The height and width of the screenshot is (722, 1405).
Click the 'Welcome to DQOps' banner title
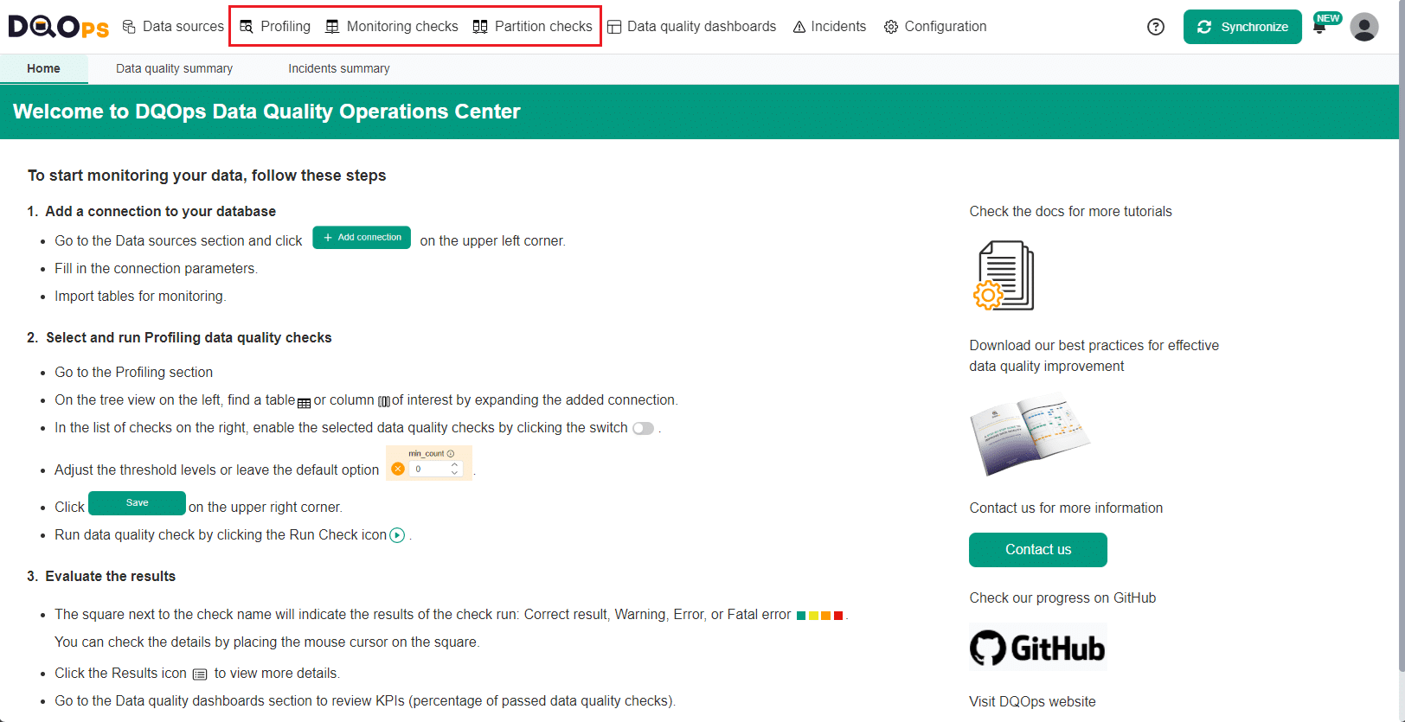(266, 112)
